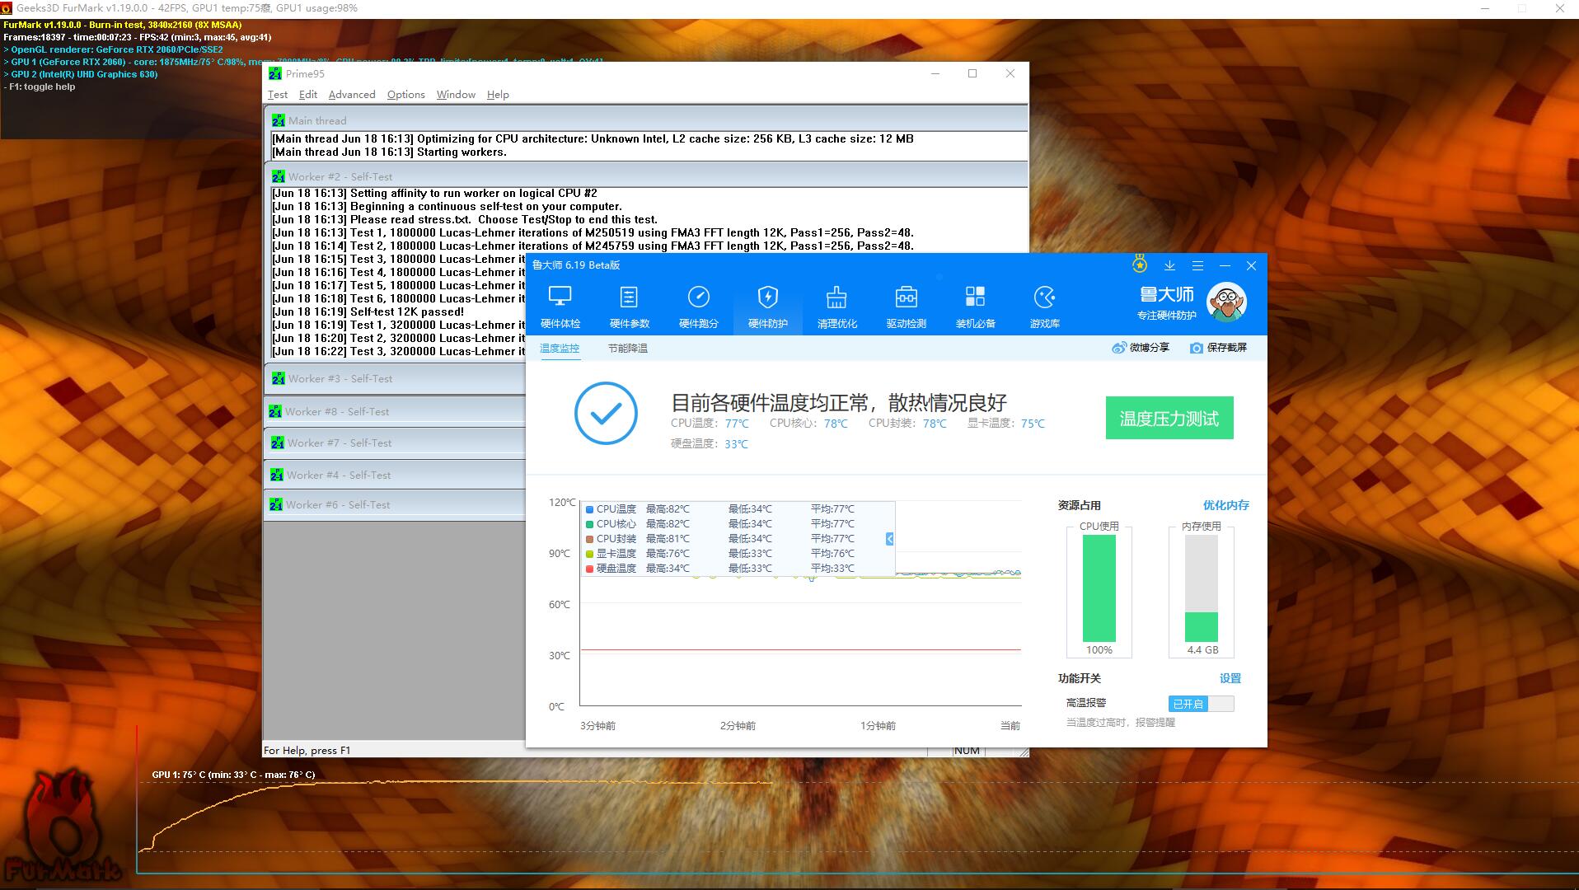Open the 硬件参数 hardware specs section
The image size is (1579, 890).
(630, 307)
